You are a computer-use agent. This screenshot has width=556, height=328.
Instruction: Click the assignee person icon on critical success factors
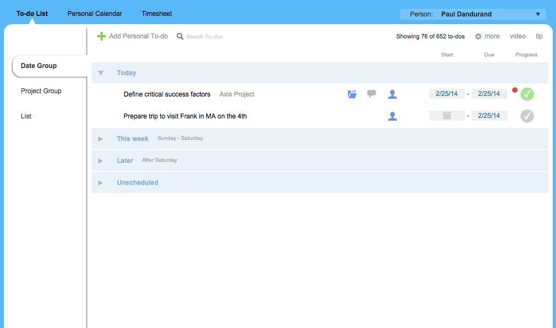(392, 94)
